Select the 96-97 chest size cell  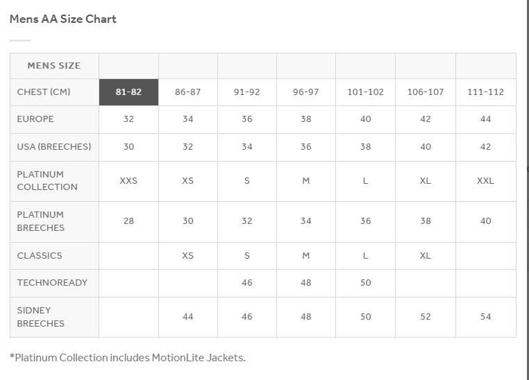306,92
